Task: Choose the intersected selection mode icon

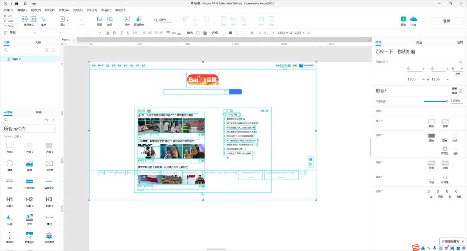Action: coord(24,19)
